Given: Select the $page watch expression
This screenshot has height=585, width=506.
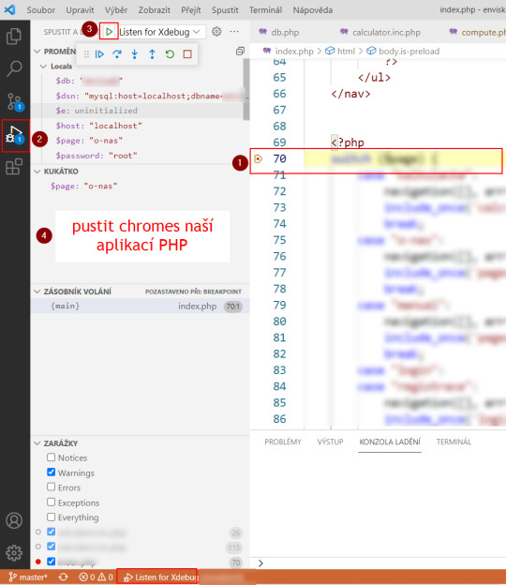Looking at the screenshot, I should click(140, 186).
